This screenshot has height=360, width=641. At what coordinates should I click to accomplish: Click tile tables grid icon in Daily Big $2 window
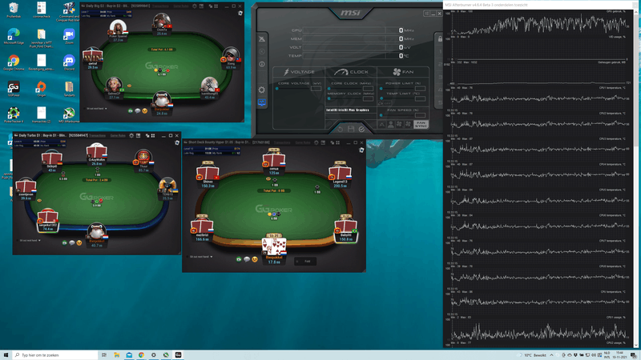(x=216, y=6)
